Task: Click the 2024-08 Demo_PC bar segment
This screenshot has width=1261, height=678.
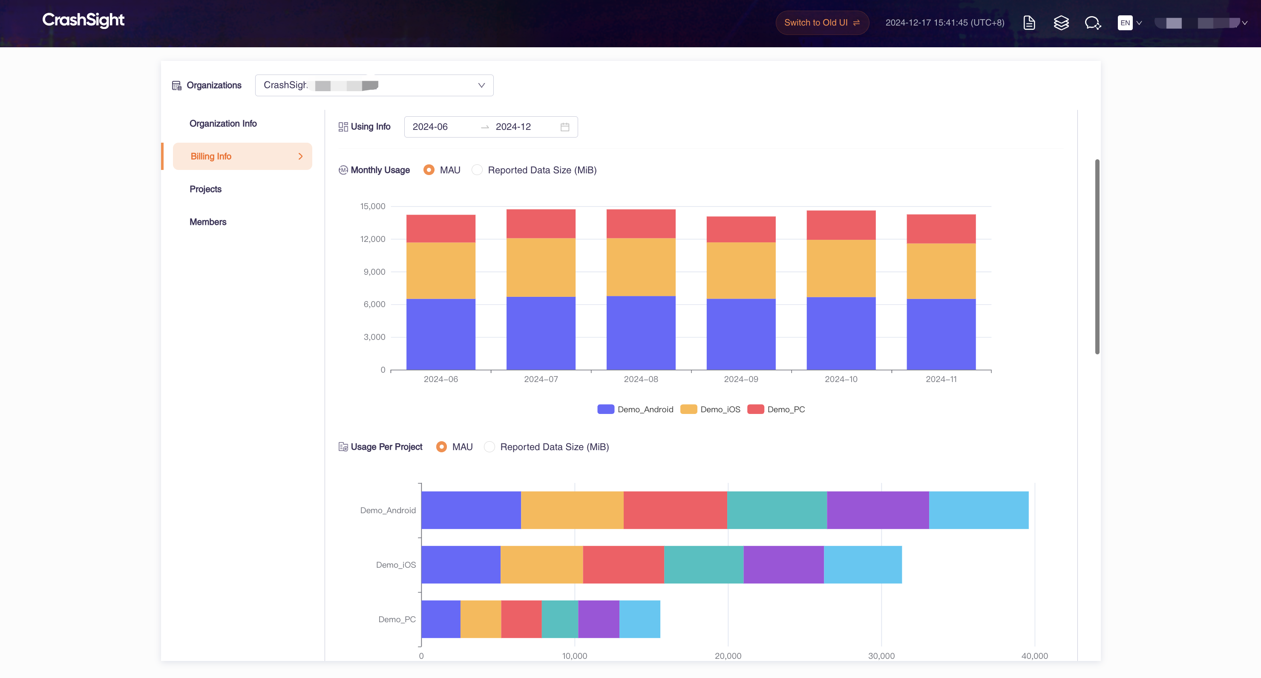Action: (641, 224)
